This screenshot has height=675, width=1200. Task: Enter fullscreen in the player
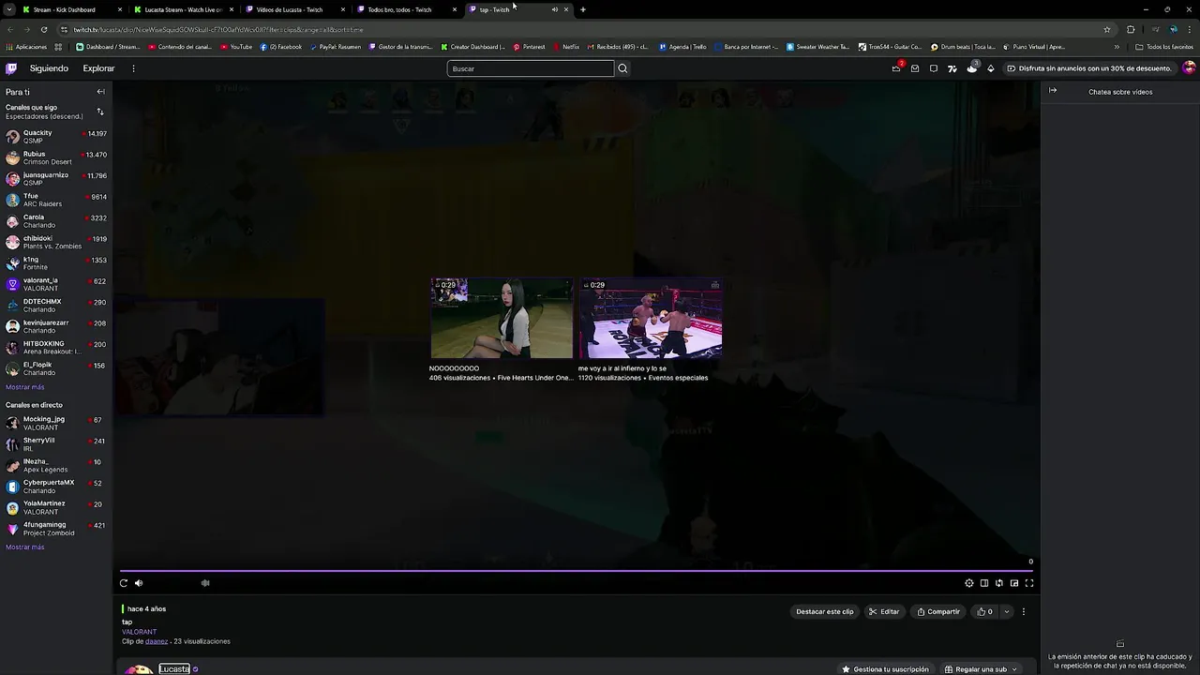pyautogui.click(x=1029, y=583)
